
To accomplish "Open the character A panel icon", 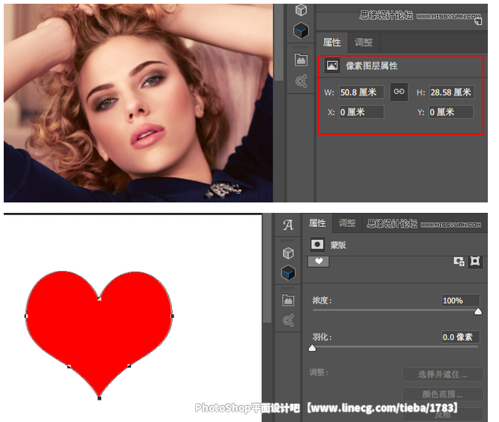I will click(288, 225).
